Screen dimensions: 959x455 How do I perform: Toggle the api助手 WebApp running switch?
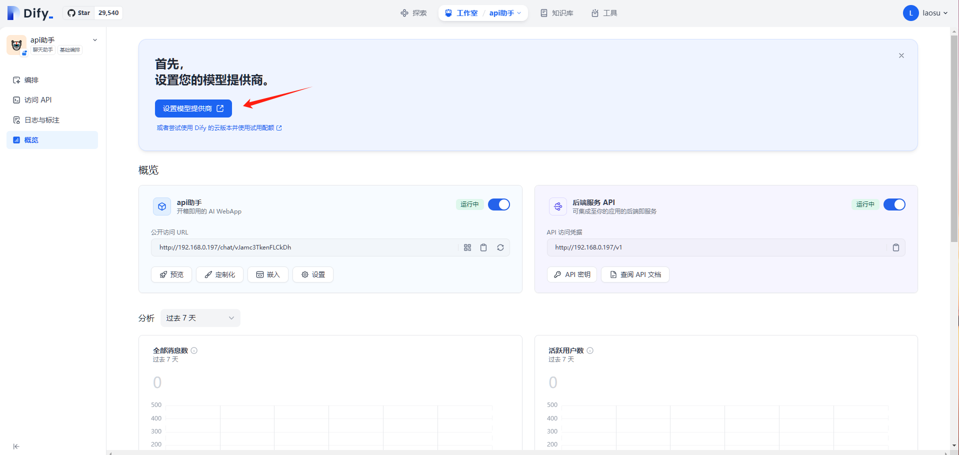(x=499, y=204)
